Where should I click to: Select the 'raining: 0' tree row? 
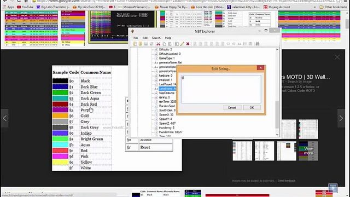point(165,97)
